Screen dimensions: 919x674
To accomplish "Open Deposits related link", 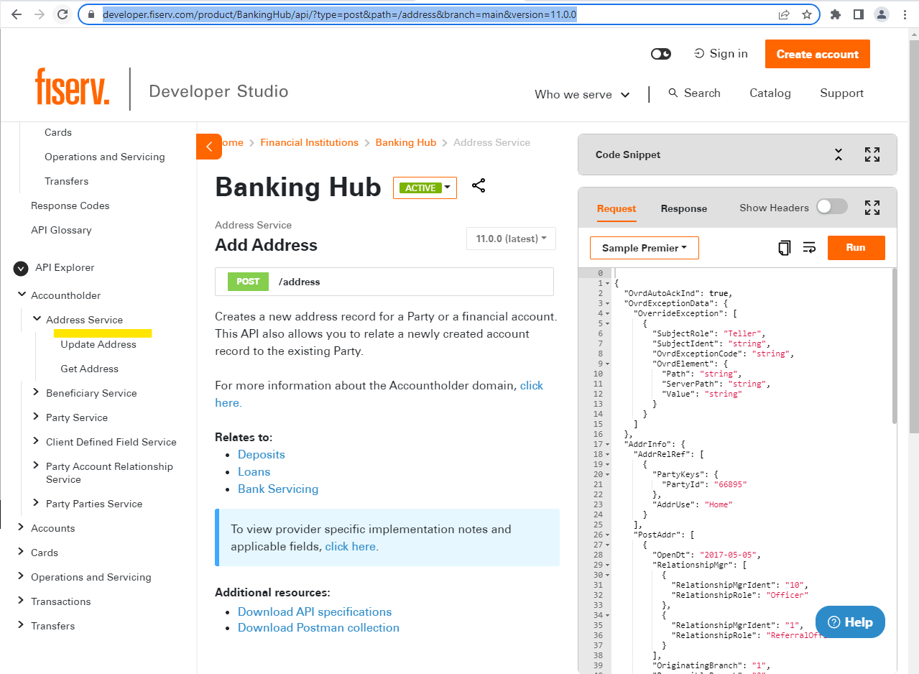I will point(262,455).
